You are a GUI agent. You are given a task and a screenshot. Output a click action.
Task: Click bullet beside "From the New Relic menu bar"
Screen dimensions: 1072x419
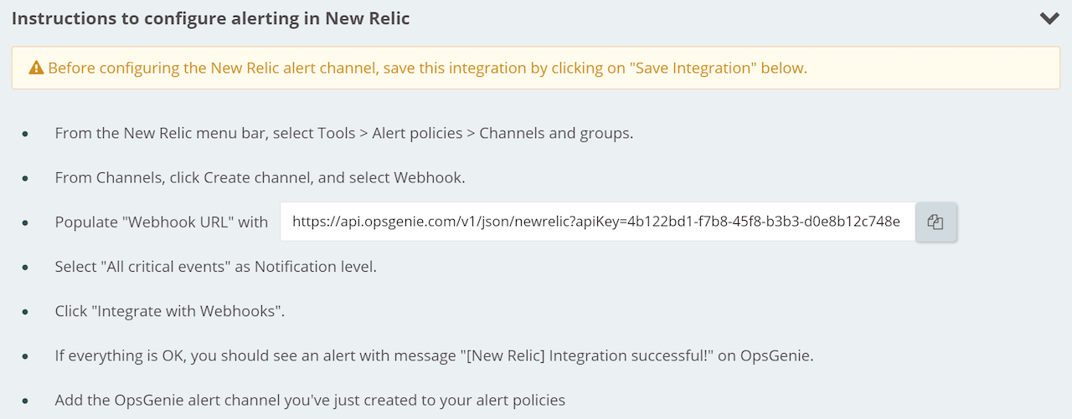pyautogui.click(x=26, y=135)
